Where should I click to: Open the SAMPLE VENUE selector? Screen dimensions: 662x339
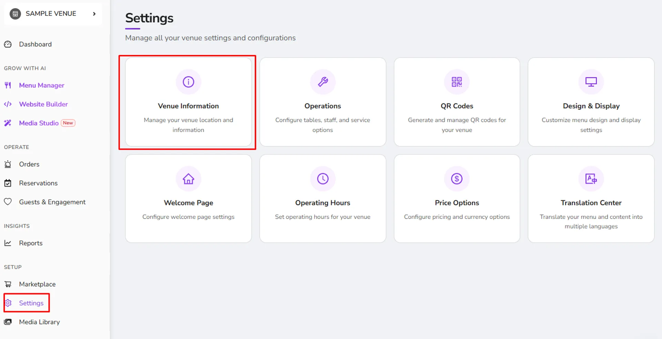53,14
